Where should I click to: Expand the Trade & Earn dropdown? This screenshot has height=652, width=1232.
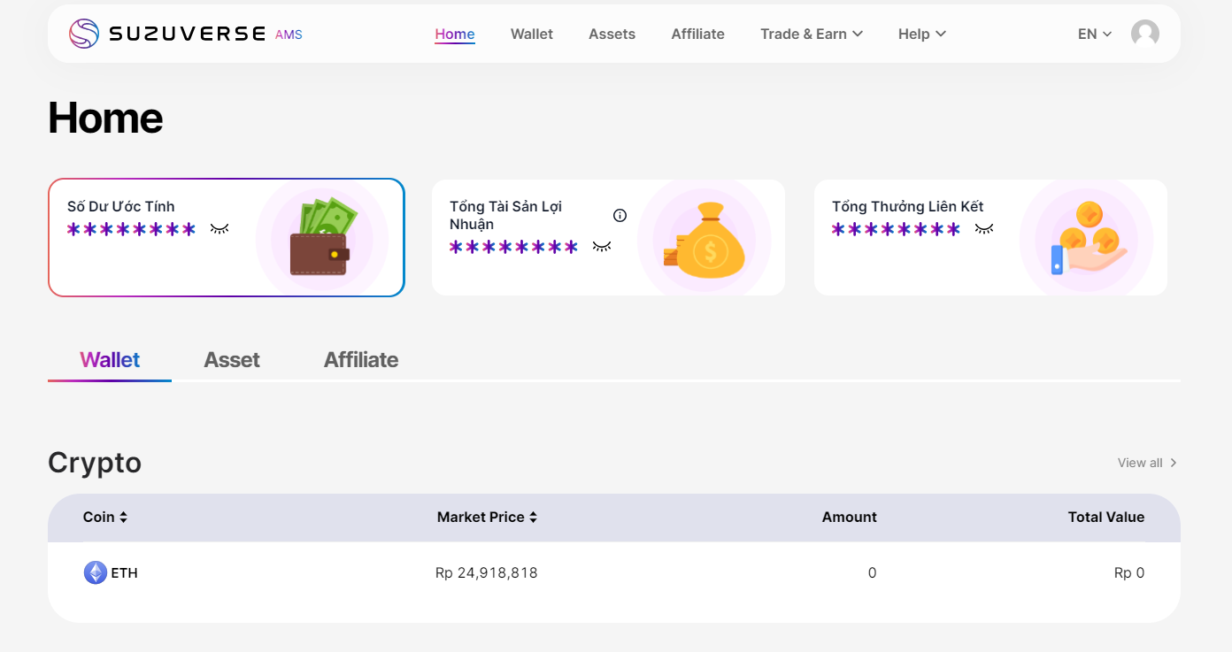click(811, 34)
